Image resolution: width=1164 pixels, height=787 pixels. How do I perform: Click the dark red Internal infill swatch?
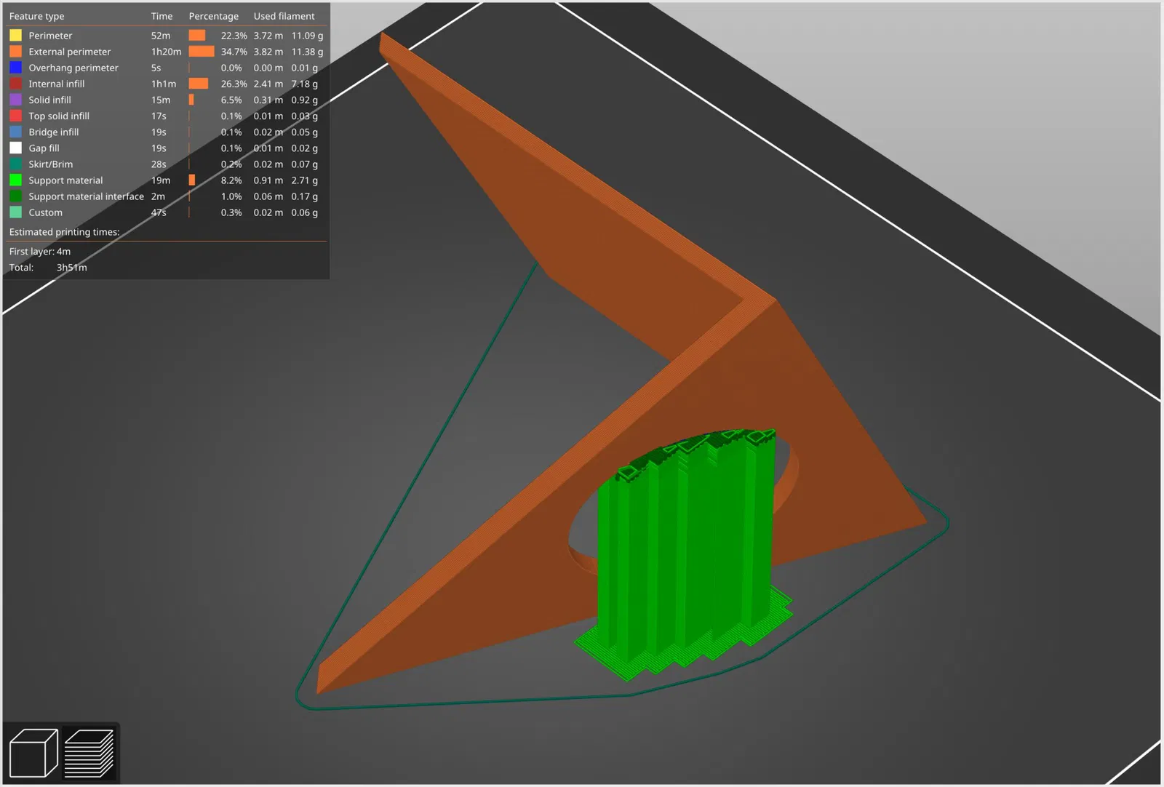pyautogui.click(x=15, y=84)
